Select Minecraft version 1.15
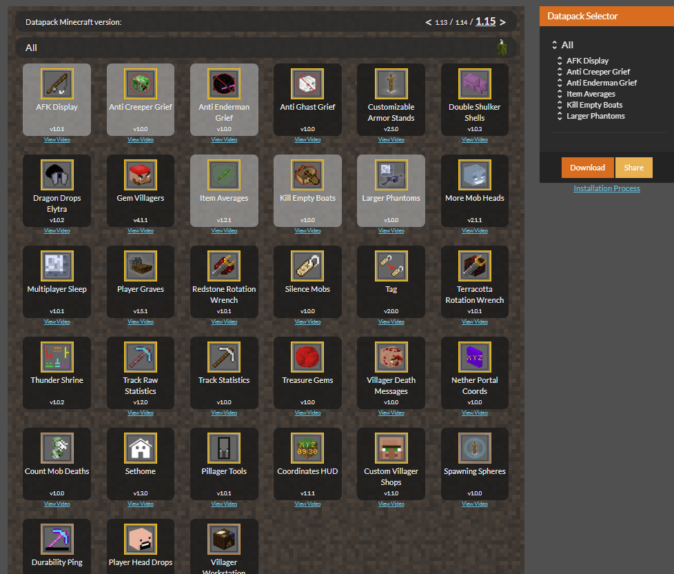 (x=486, y=21)
